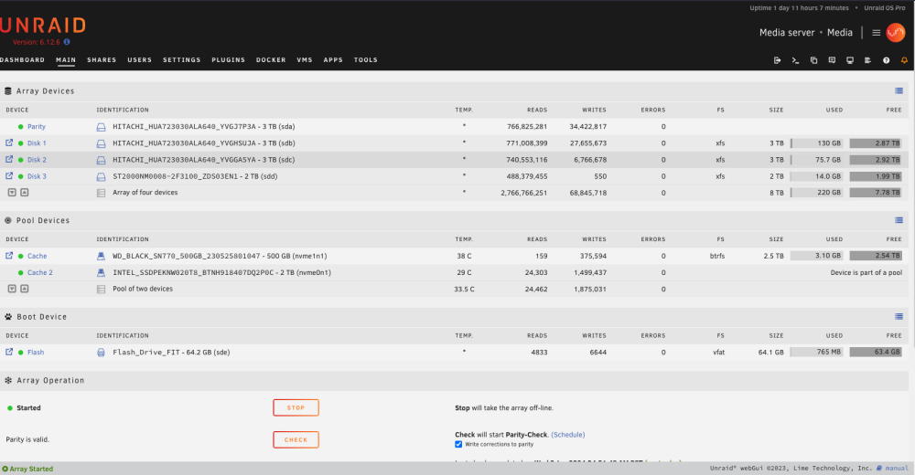Viewport: 915px width, 475px height.
Task: Click the version info icon
Action: 67,42
